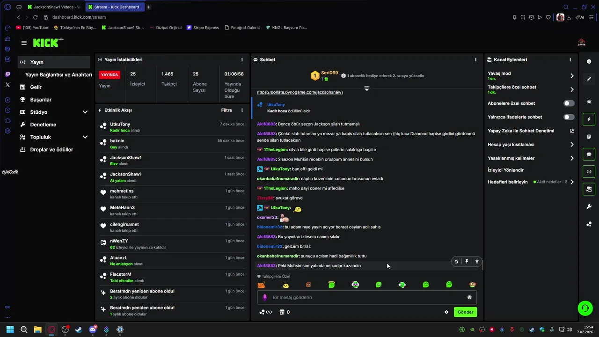Open Twitch icon in Opera sidebar
Image resolution: width=599 pixels, height=337 pixels.
point(7,74)
